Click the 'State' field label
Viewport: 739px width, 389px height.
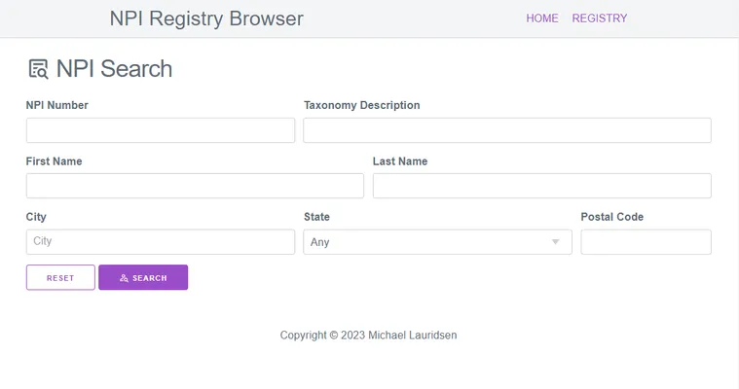point(317,217)
